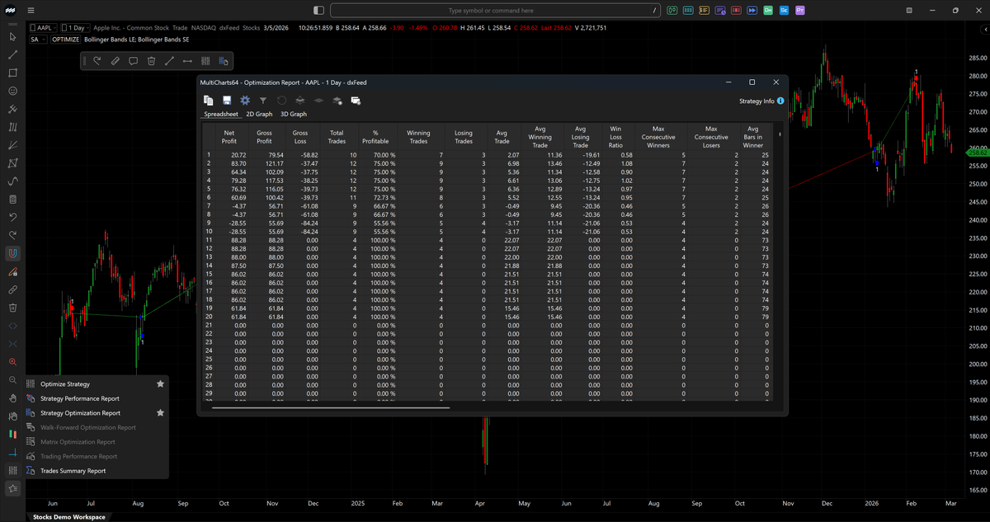The image size is (990, 522).
Task: Click the blue SE icon in top bar
Action: (x=784, y=11)
